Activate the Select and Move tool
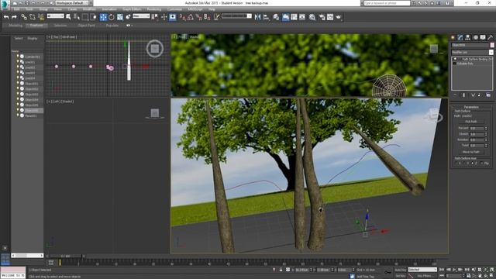This screenshot has height=279, width=496. point(103,17)
